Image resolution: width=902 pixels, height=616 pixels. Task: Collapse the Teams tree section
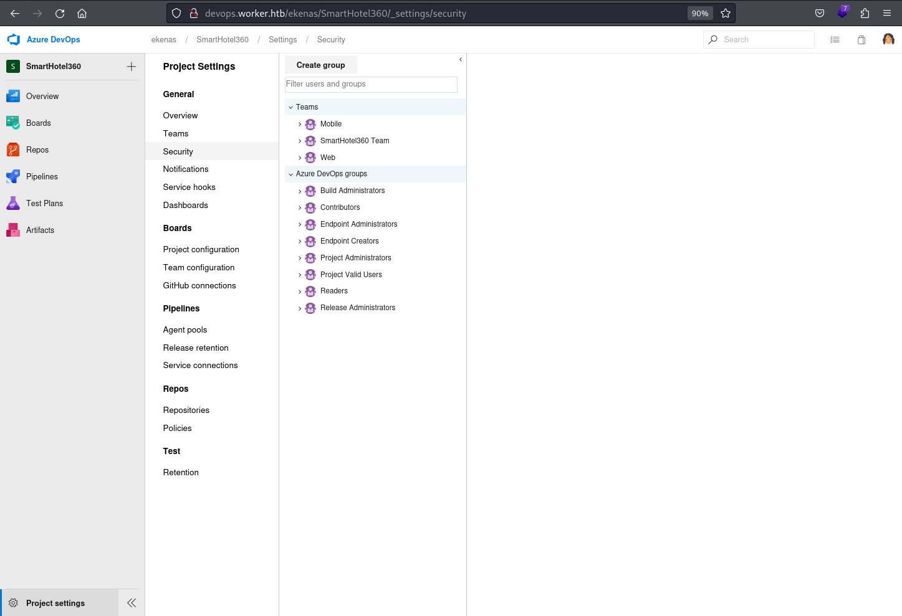pos(290,107)
